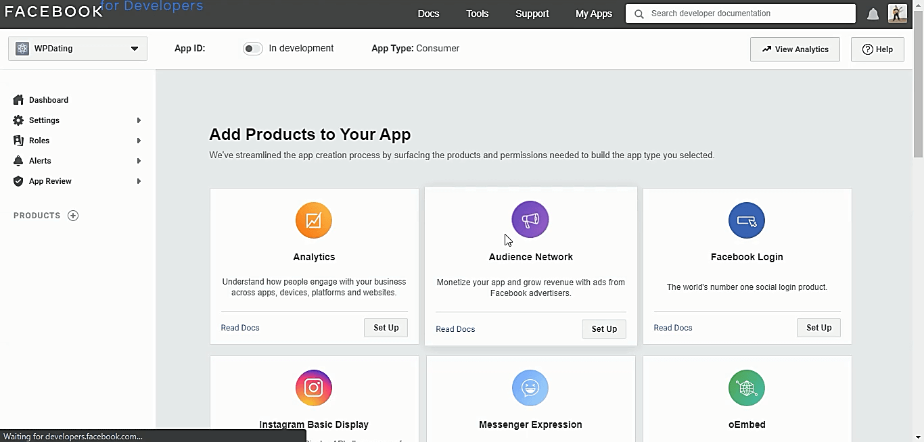Open the user profile avatar
This screenshot has height=442, width=924.
(x=898, y=14)
